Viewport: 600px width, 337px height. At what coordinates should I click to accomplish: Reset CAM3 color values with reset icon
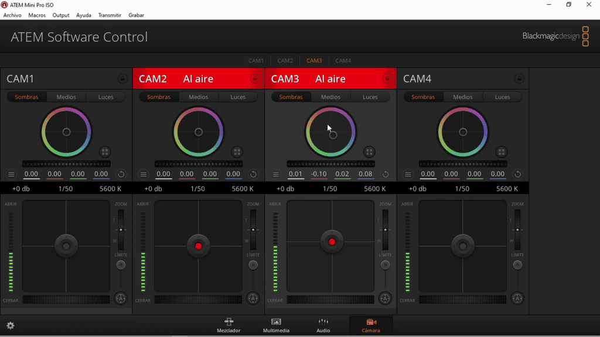(x=386, y=174)
